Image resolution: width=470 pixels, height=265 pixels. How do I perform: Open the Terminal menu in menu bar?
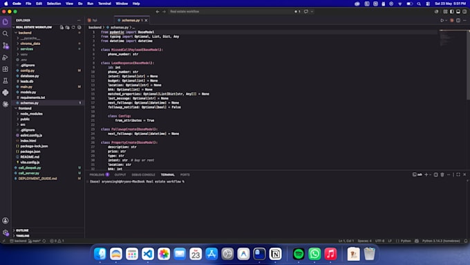[104, 3]
